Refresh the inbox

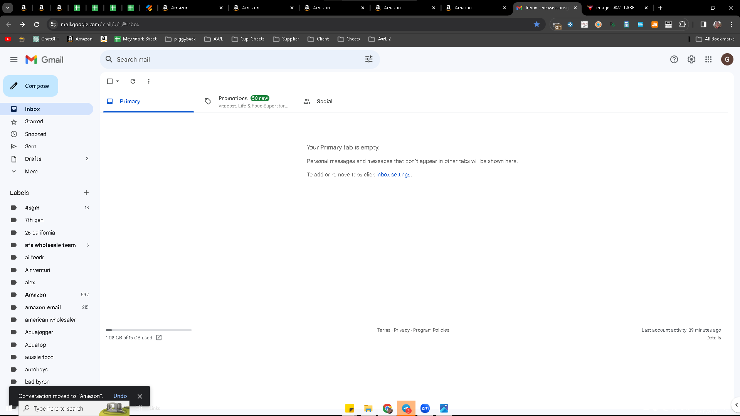[x=133, y=81]
